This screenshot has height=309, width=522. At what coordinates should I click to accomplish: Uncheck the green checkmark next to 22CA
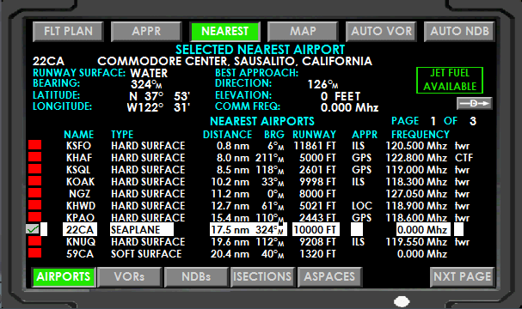coord(33,229)
